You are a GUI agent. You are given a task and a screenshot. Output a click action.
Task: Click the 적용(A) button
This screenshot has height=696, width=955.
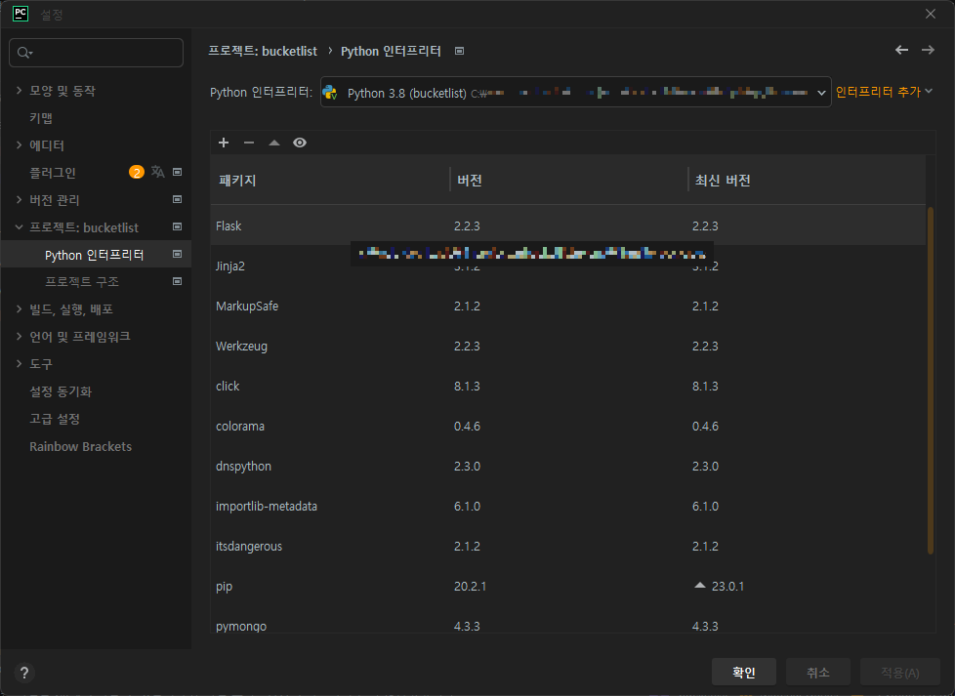(900, 673)
